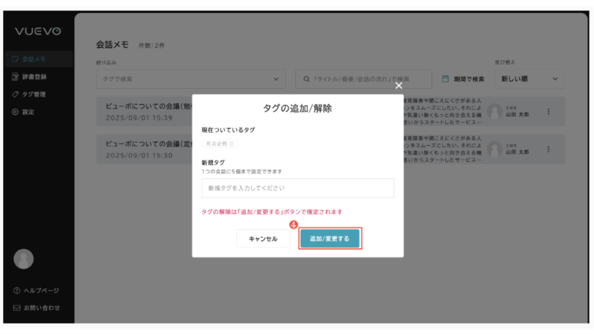The width and height of the screenshot is (594, 334).
Task: Click the VUEVO logo
Action: pyautogui.click(x=38, y=31)
